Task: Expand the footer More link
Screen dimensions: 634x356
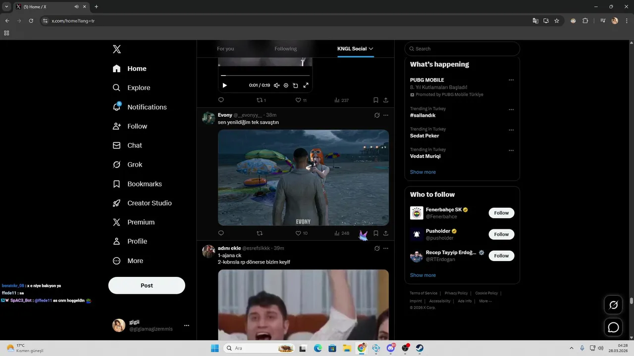Action: 485,301
